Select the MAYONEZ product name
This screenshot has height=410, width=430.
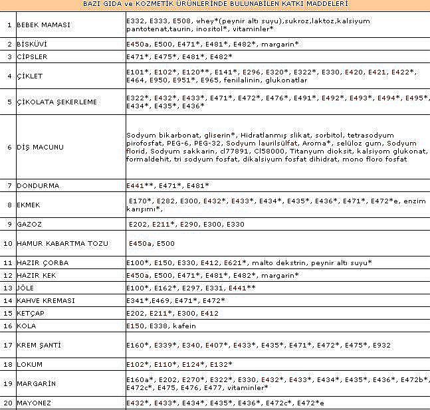point(33,403)
